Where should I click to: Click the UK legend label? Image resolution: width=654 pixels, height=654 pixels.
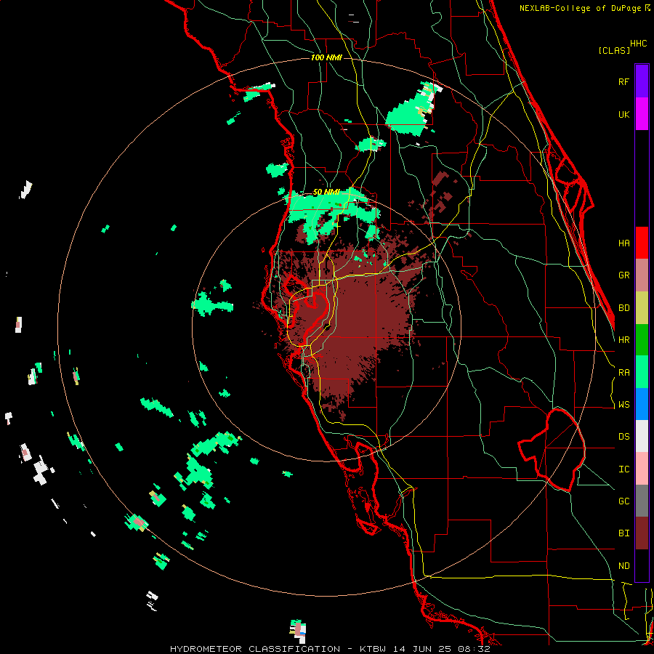[623, 114]
